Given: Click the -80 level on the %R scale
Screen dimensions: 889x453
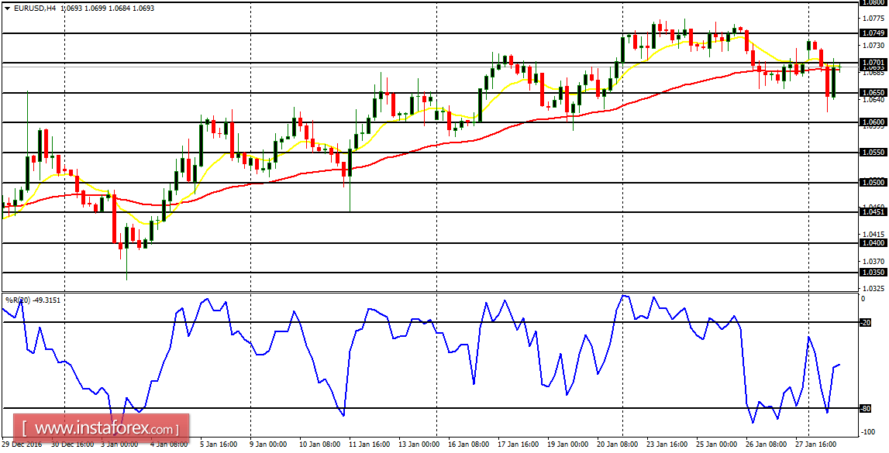Looking at the screenshot, I should point(865,407).
